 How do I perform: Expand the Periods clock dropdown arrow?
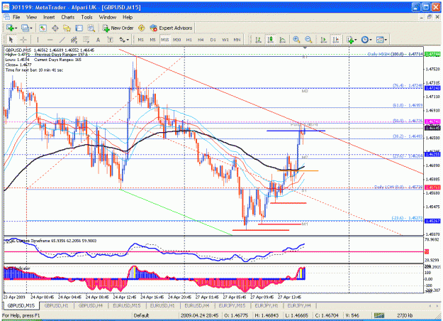tap(371, 40)
